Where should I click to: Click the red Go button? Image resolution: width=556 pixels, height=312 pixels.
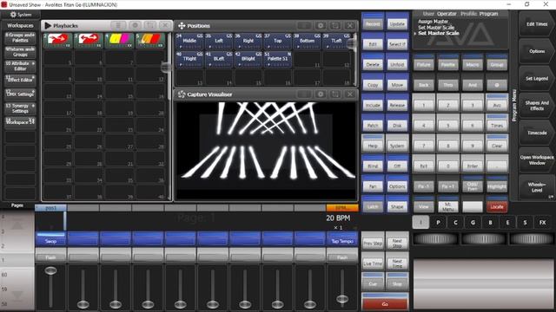[385, 302]
